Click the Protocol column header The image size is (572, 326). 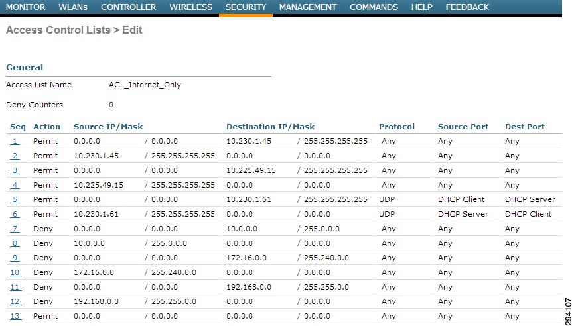[x=397, y=127]
